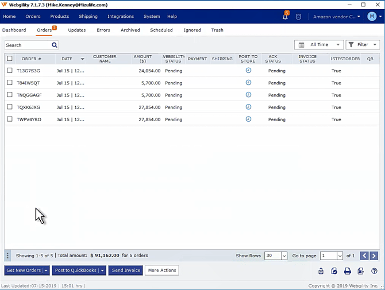Open the All Time date range dropdown

[x=318, y=45]
